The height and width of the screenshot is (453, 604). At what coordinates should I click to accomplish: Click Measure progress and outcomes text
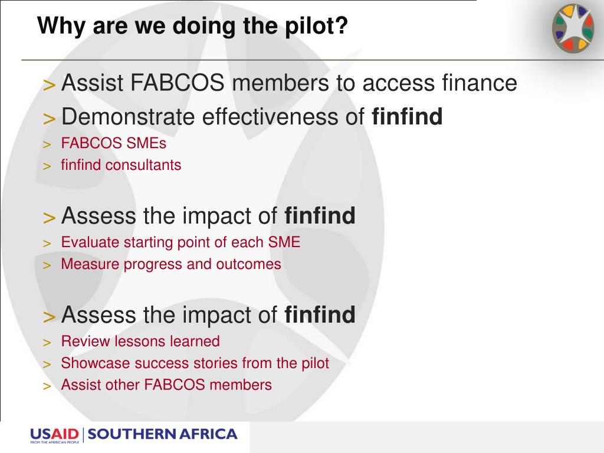pyautogui.click(x=171, y=264)
